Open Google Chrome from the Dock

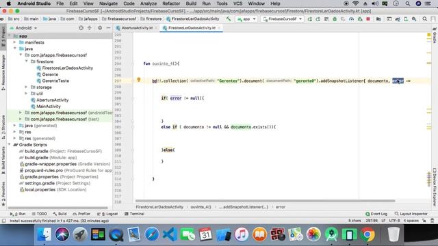coord(368,234)
